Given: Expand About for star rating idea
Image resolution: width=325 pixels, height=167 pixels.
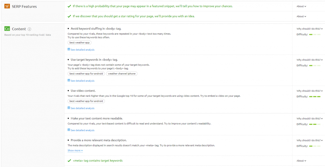Looking at the screenshot, I should point(301,16).
